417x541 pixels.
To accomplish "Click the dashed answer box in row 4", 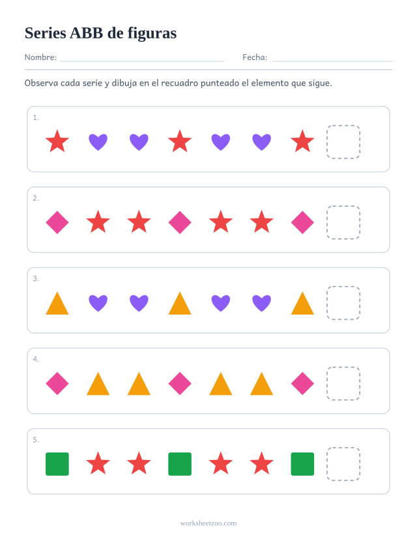I will pos(343,383).
